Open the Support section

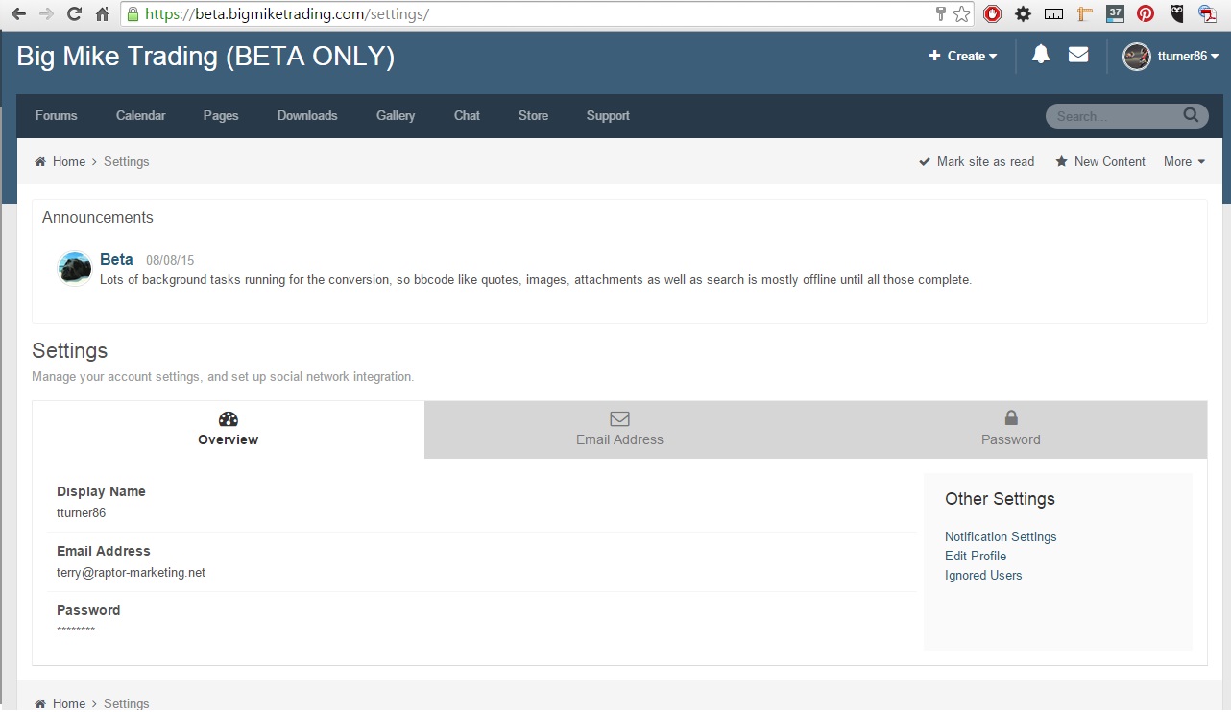(x=608, y=115)
